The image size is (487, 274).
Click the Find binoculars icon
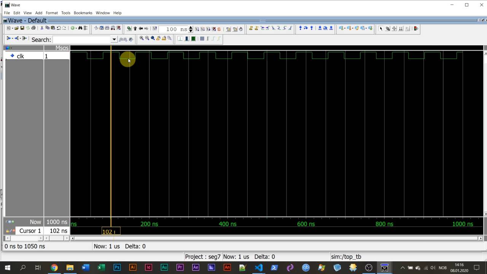coord(80,28)
